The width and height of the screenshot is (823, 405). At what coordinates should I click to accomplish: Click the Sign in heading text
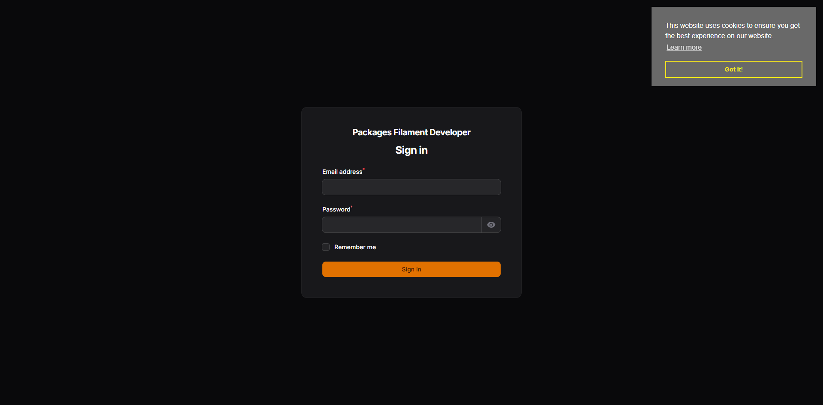[411, 150]
